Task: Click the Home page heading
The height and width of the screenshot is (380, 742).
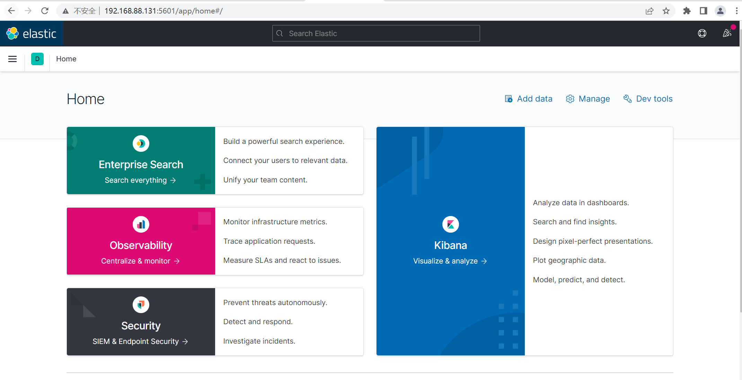Action: click(86, 99)
